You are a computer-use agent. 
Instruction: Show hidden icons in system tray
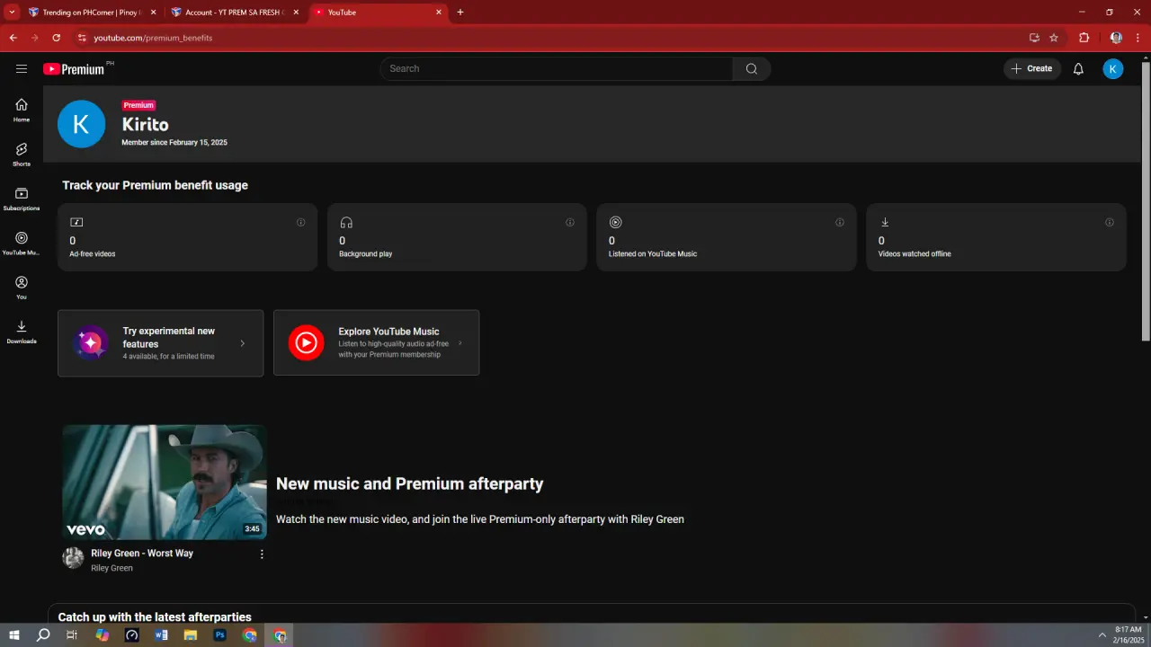pos(1102,635)
